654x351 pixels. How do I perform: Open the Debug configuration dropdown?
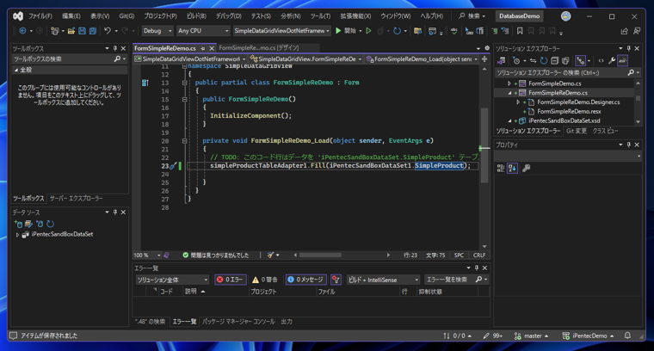[x=157, y=31]
